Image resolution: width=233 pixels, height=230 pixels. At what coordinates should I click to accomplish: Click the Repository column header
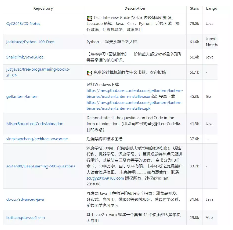[x=43, y=8]
